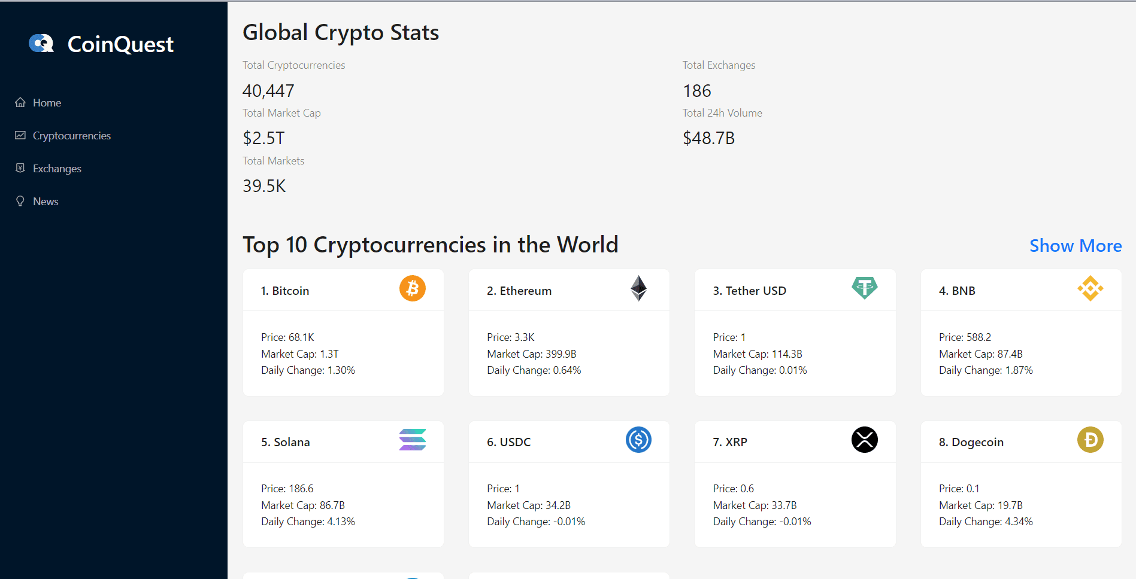Open Exchanges menu item
This screenshot has height=579, width=1136.
57,169
